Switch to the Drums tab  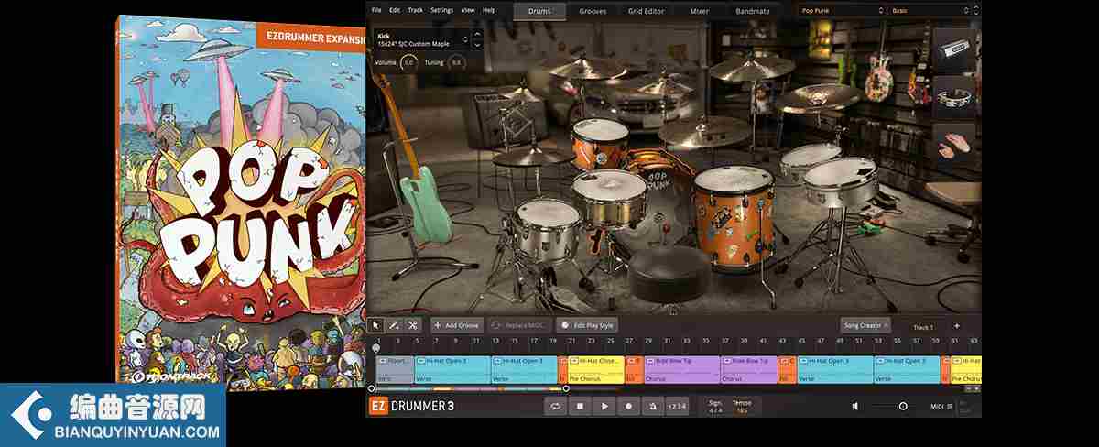(x=539, y=11)
